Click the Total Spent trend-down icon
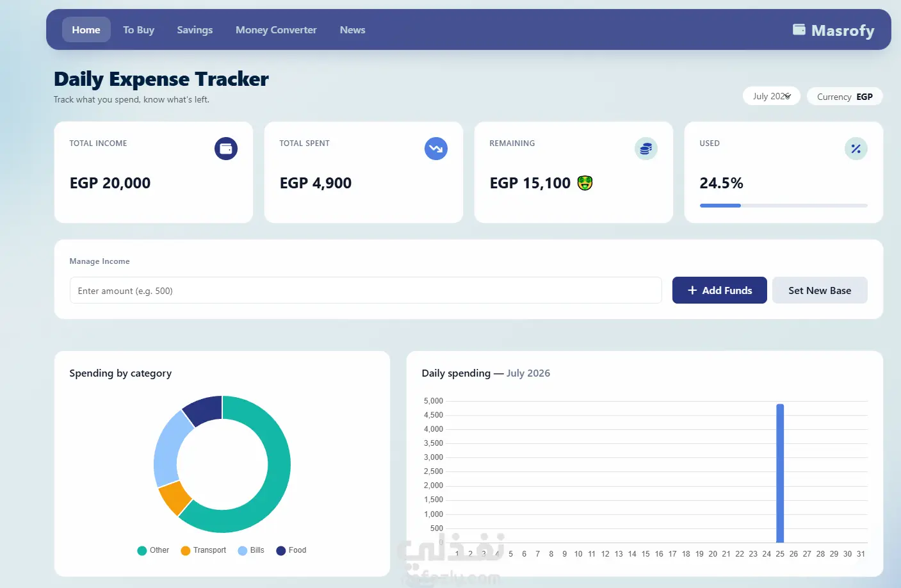Screen dimensions: 901x588 [x=436, y=149]
